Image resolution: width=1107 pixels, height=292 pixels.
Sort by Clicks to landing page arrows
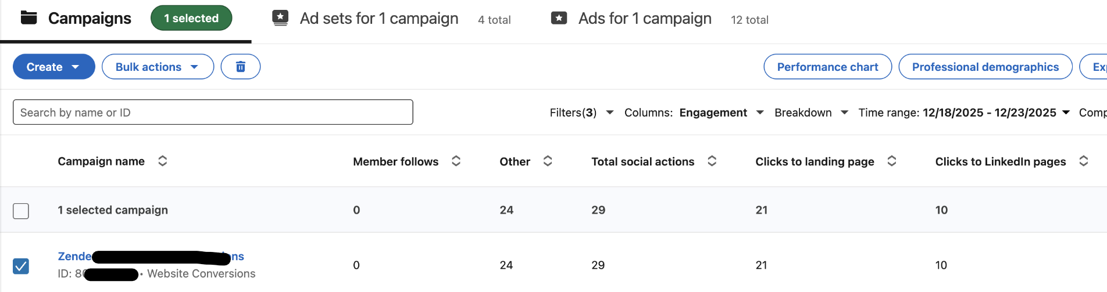(x=892, y=161)
